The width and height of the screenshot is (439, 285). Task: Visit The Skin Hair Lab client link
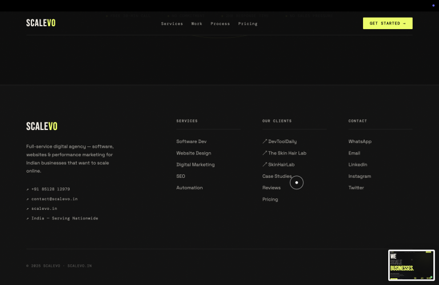tap(284, 153)
